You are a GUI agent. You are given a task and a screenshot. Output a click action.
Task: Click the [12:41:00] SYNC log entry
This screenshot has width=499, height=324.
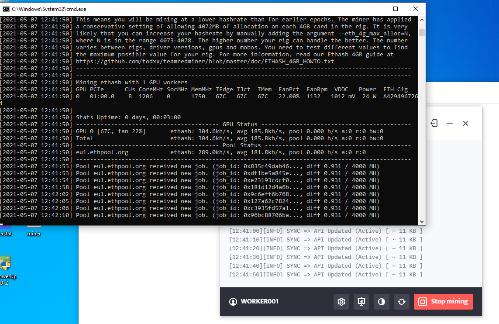pyautogui.click(x=326, y=231)
